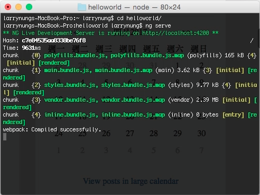Screen dimensions: 260x195
Task: Click the 'cd helloworld/' command text
Action: 139,18
